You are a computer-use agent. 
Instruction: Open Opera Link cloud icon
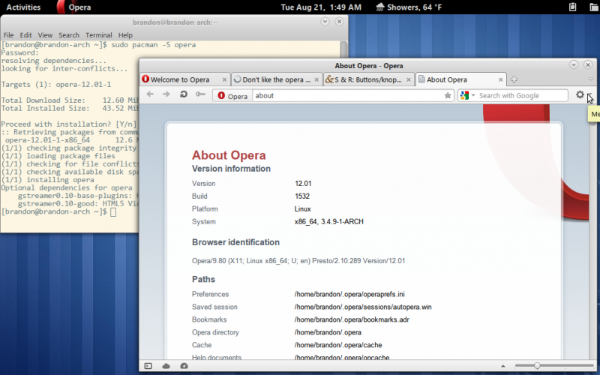pos(166,366)
